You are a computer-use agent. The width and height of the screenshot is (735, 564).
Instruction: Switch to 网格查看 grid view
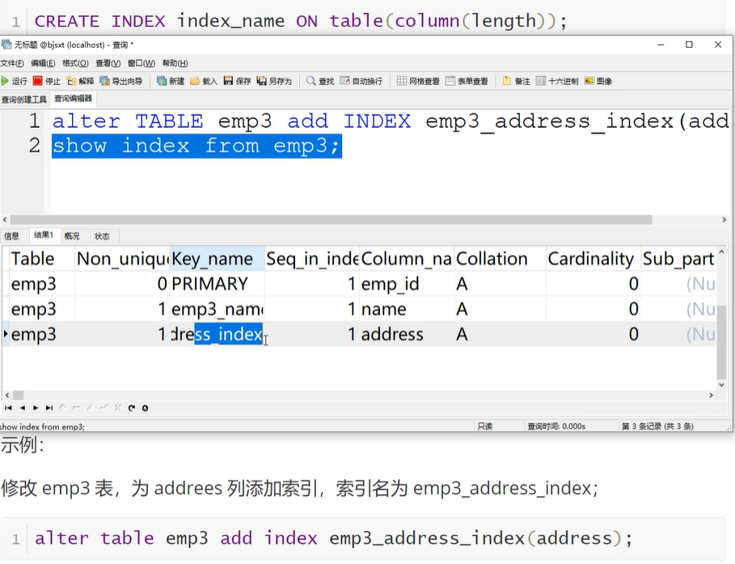point(418,81)
